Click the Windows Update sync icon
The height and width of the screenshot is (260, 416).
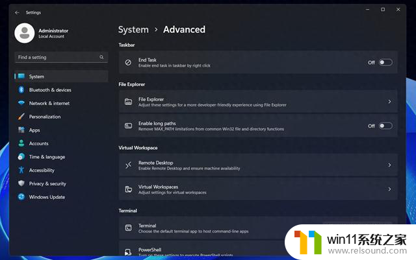[21, 196]
